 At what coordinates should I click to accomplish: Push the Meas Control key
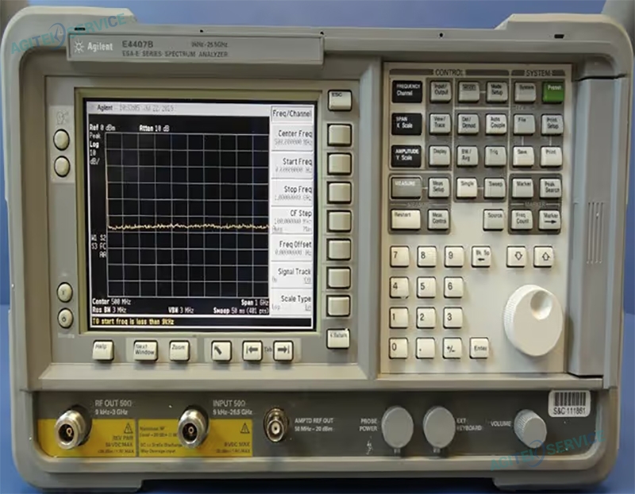pos(439,220)
